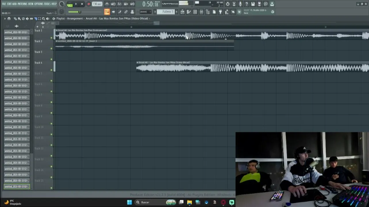Click the plug icon to open the plugin picker
This screenshot has height=207, width=369.
pos(220,12)
